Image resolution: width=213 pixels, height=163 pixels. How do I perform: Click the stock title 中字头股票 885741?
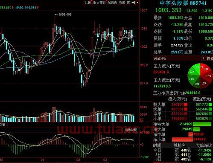click(x=183, y=3)
